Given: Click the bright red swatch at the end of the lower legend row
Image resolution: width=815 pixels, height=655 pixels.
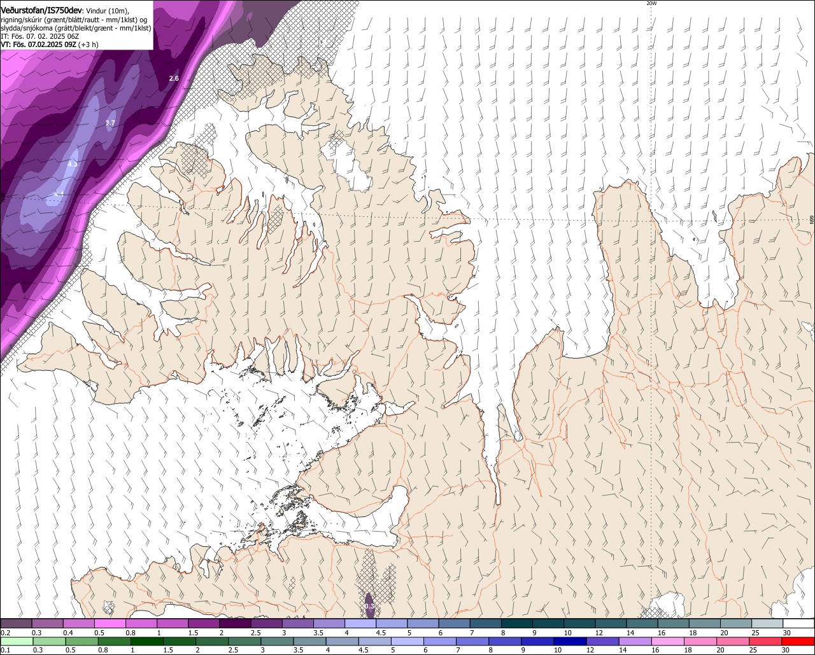Looking at the screenshot, I should click(798, 642).
